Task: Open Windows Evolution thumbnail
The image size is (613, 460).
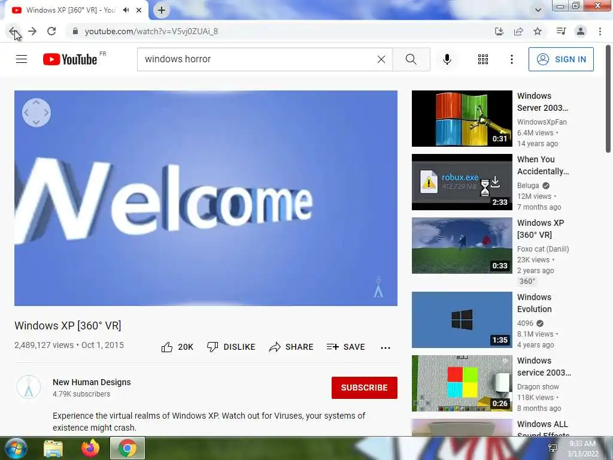Action: click(462, 320)
